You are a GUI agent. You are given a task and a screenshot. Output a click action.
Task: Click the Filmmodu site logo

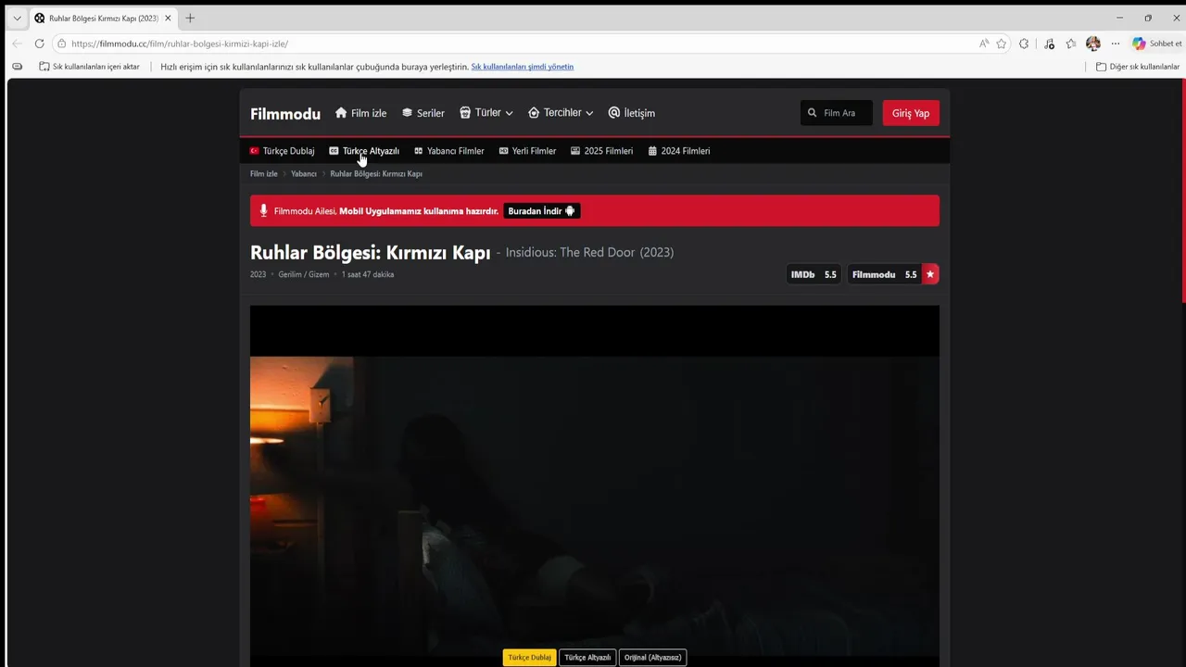(x=285, y=114)
